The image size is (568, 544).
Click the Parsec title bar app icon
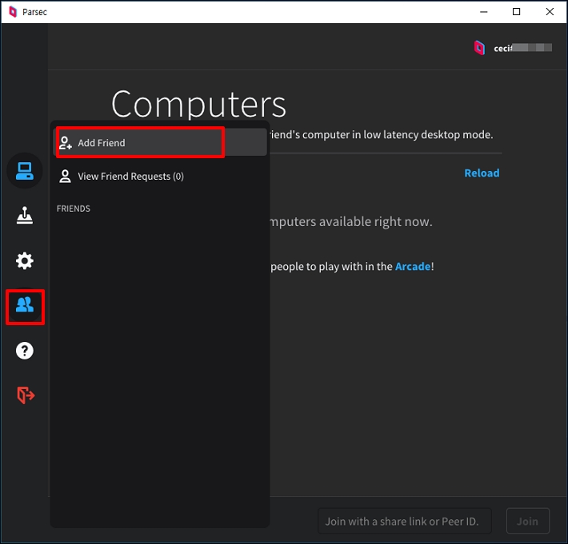[x=13, y=11]
